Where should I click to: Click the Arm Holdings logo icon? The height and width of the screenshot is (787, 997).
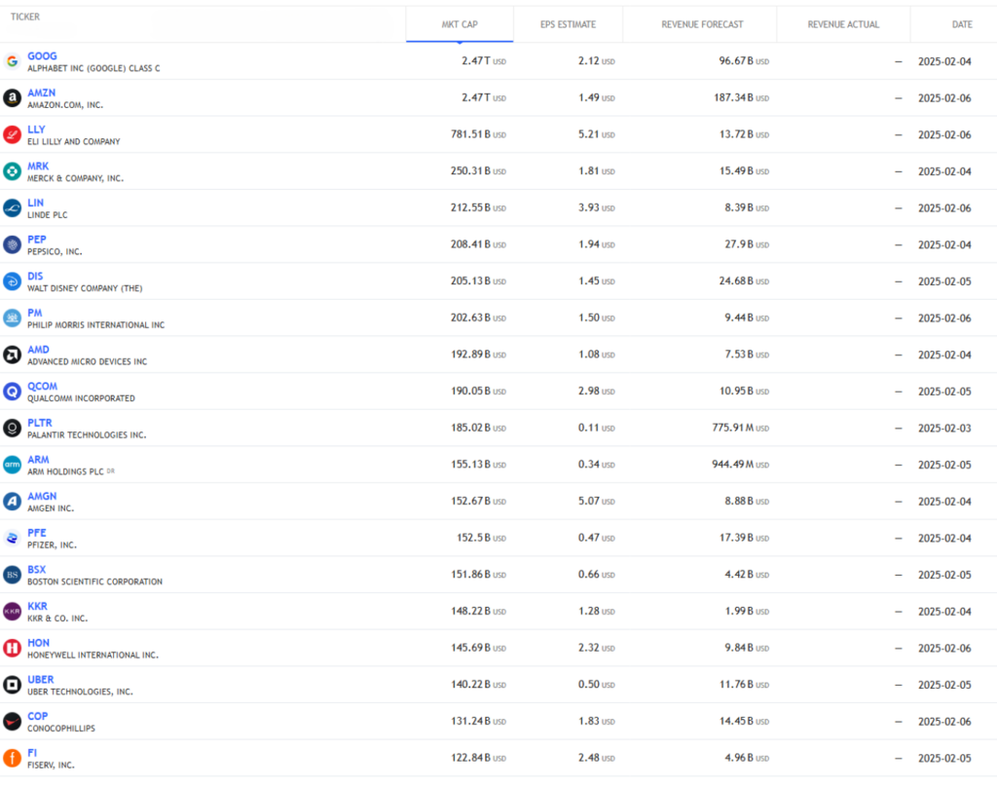click(12, 465)
